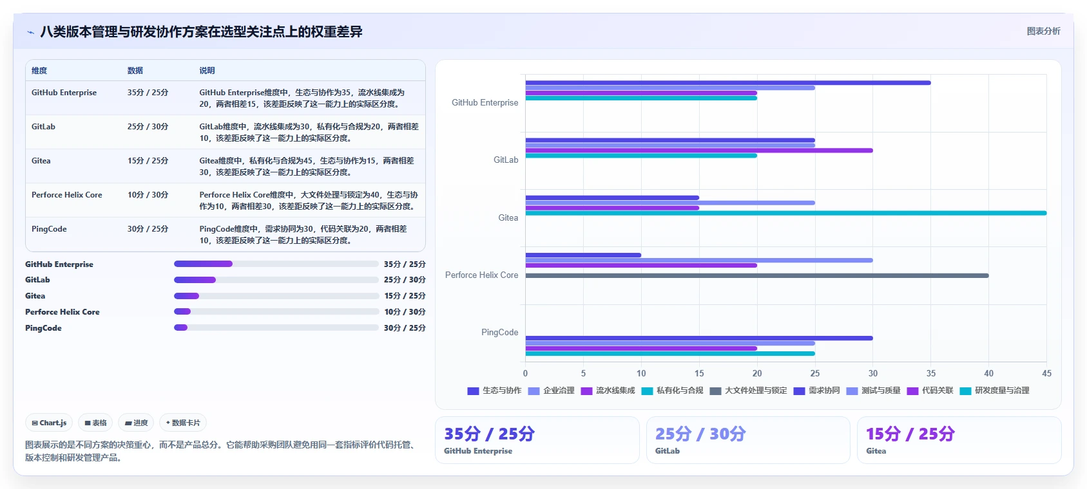
Task: Click the 图表展示的是不同方案 footnote paragraph
Action: point(222,451)
